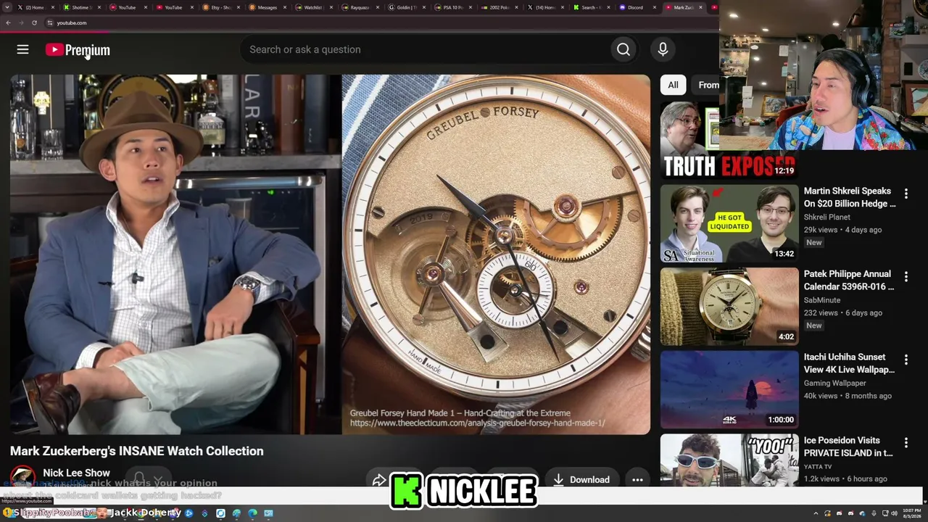The image size is (928, 522).
Task: Open the Nick Lee Show channel avatar
Action: coord(22,476)
